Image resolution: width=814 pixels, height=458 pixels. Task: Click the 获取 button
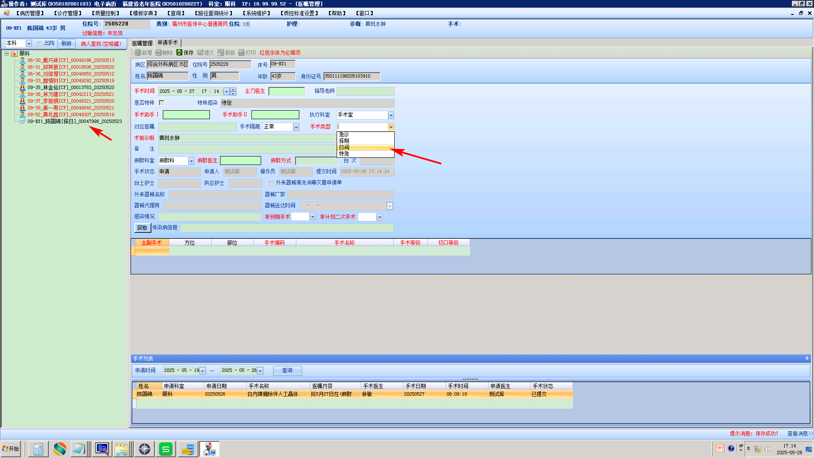tap(142, 228)
